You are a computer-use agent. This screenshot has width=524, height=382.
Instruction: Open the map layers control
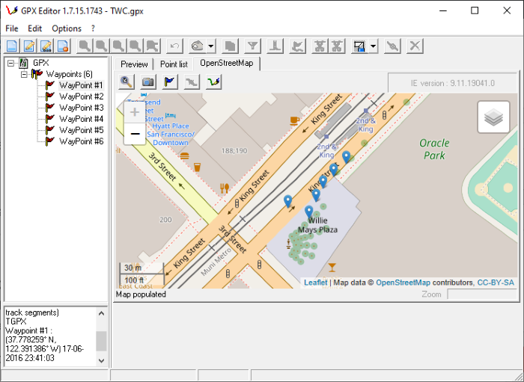[493, 117]
